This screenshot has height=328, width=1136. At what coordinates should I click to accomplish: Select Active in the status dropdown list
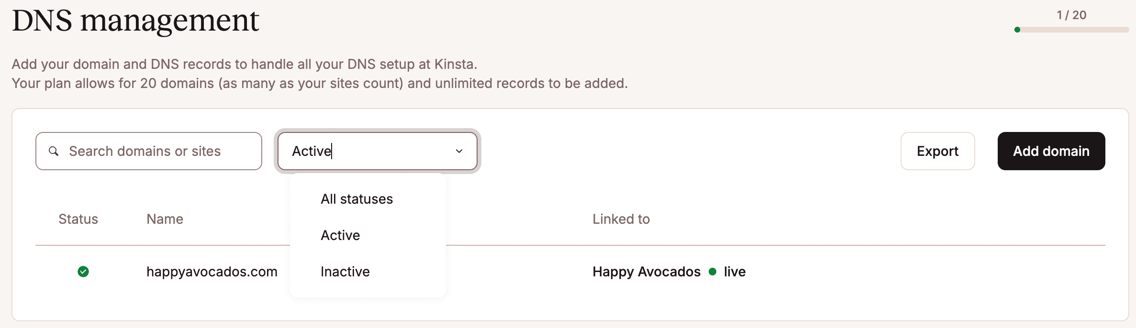[340, 235]
